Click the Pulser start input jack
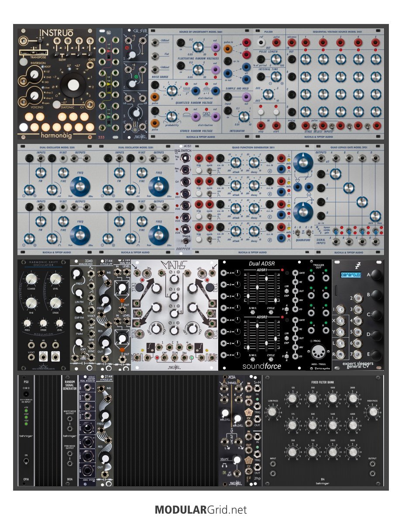Screen dimensions: 402x519 pyautogui.click(x=276, y=126)
